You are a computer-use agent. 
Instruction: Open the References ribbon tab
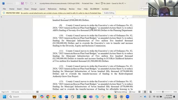[52, 9]
